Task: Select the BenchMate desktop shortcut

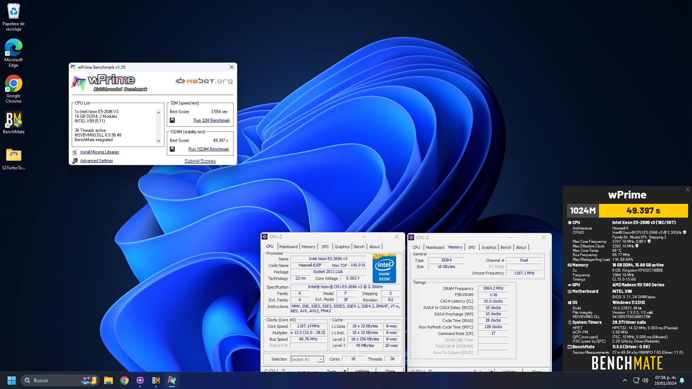Action: coord(14,122)
